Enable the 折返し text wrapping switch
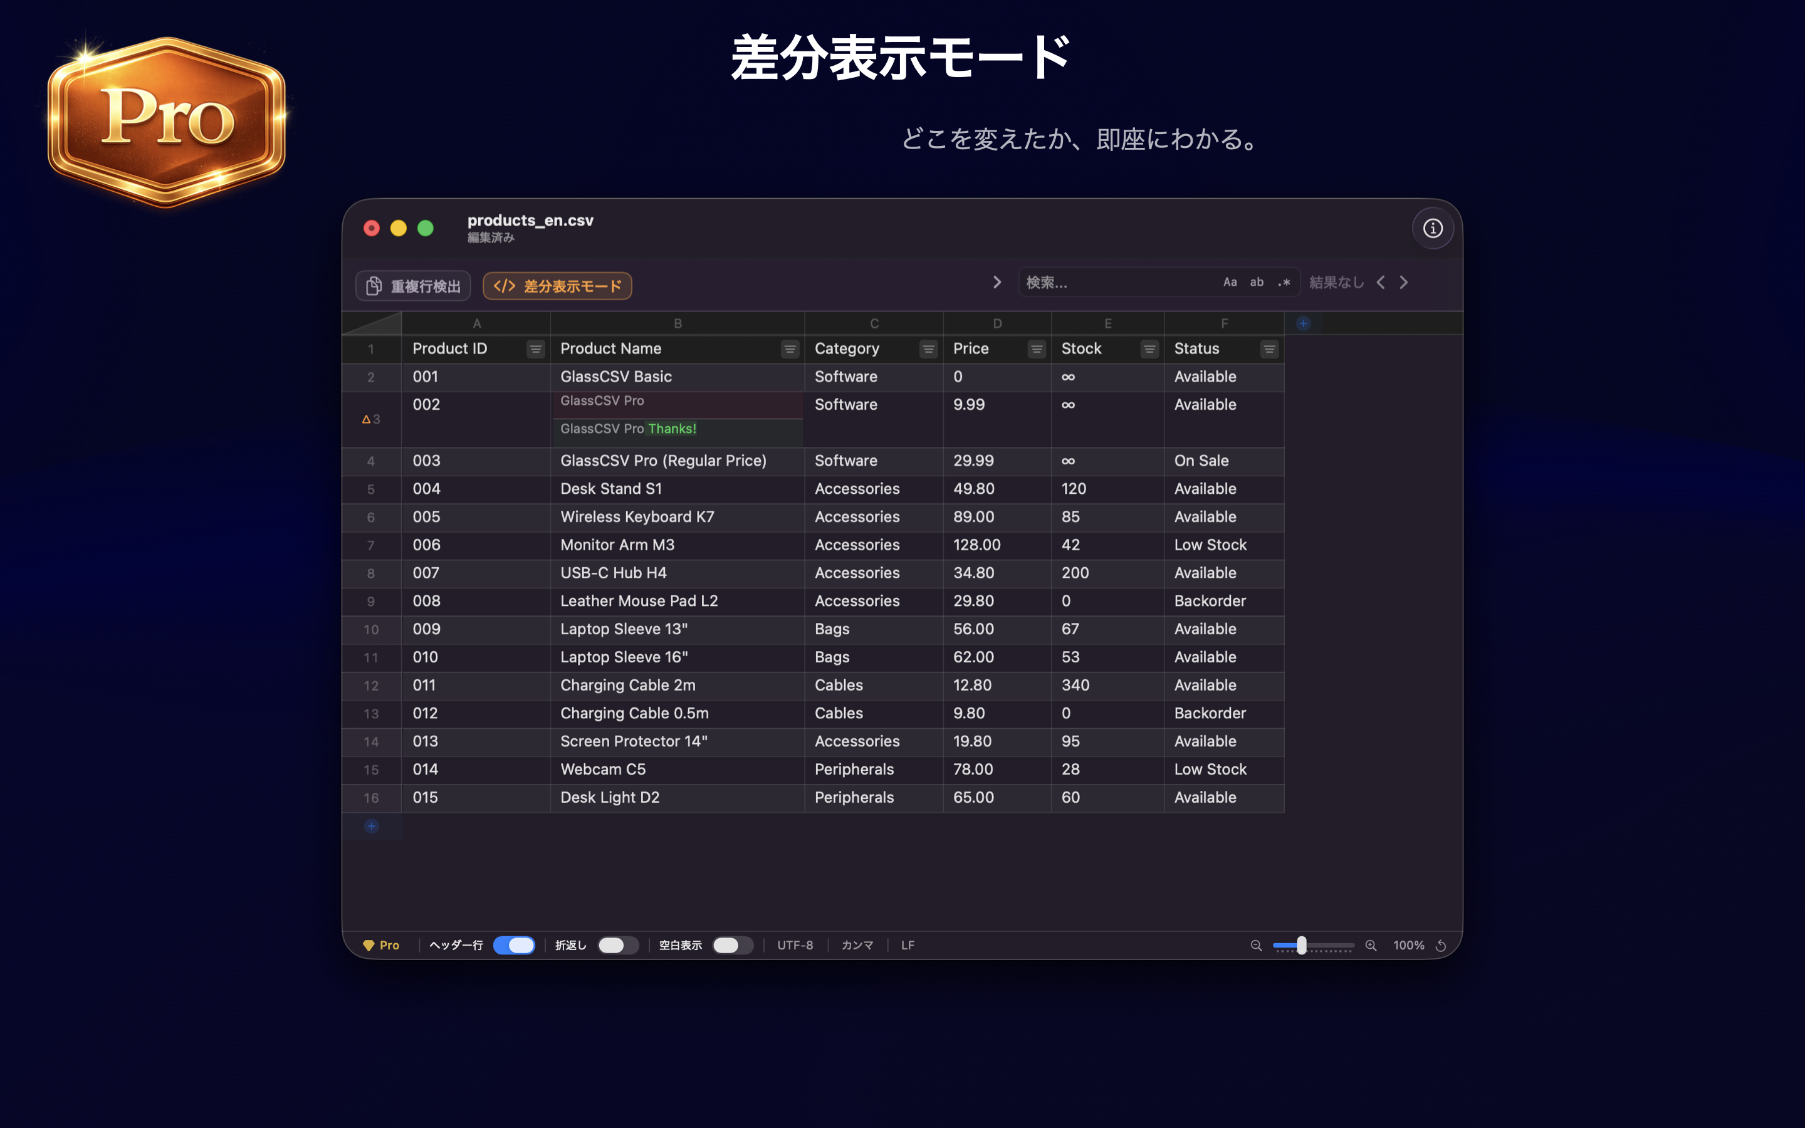The image size is (1805, 1128). click(x=617, y=945)
